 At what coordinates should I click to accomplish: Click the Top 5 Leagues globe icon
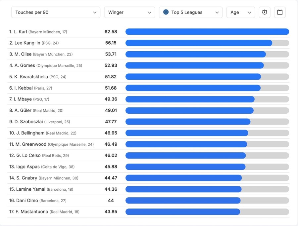coord(166,12)
